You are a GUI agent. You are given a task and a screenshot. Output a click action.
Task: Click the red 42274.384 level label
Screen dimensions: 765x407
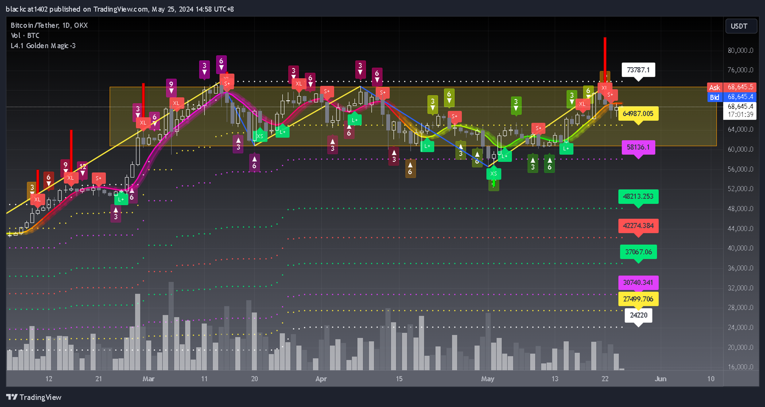(638, 226)
